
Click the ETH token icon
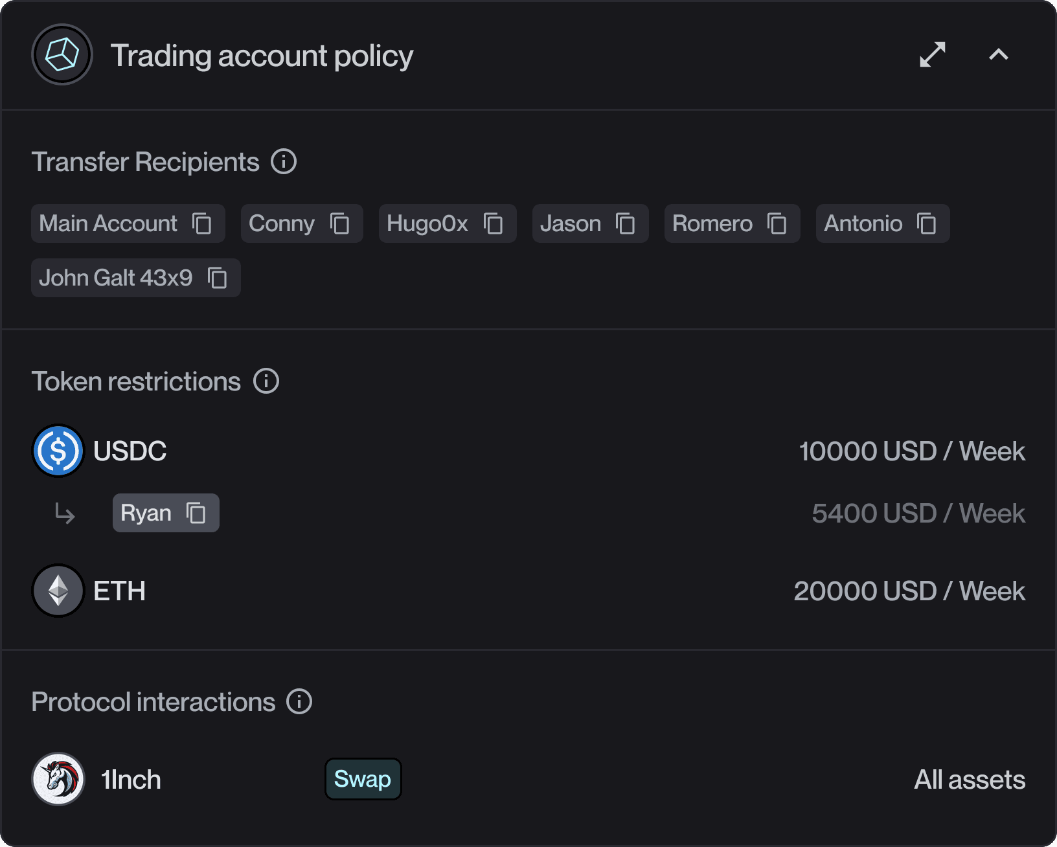(58, 591)
